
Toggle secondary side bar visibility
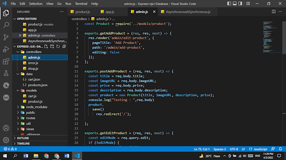pos(241,4)
